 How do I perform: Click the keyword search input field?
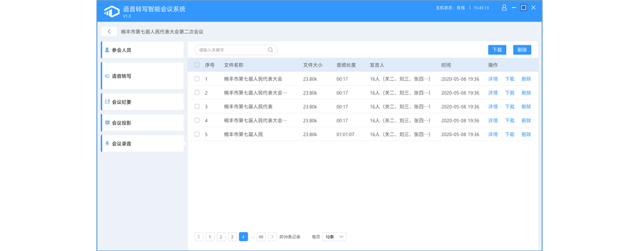231,50
